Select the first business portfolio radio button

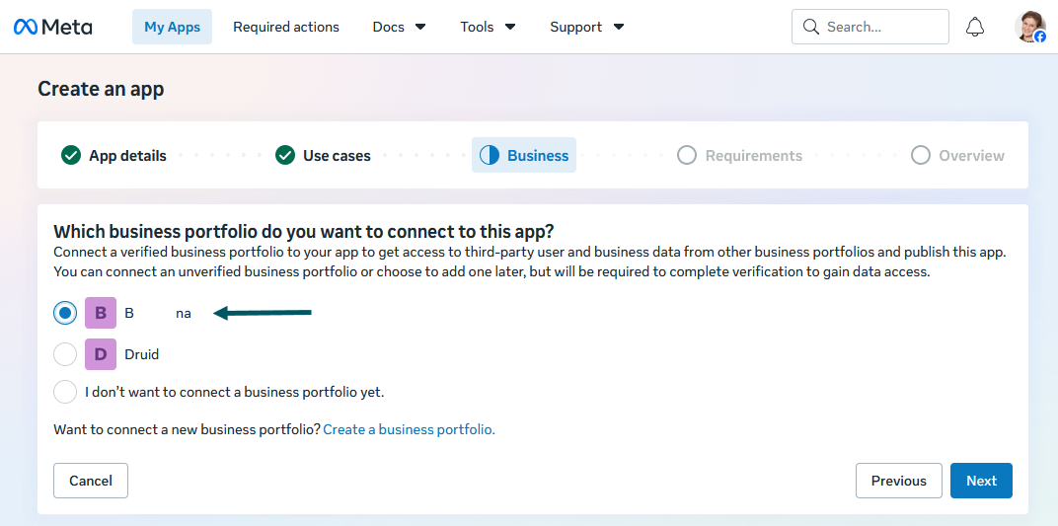point(65,313)
